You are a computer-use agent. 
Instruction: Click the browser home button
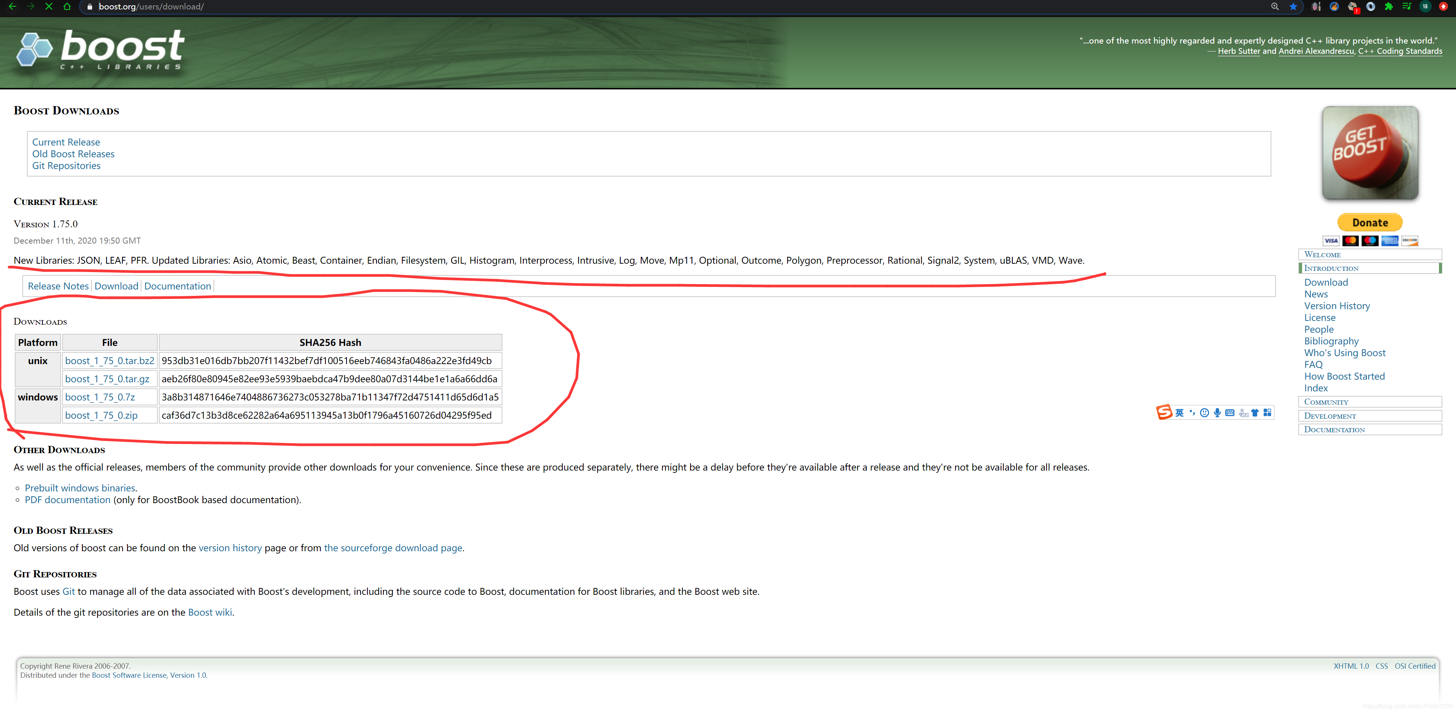67,7
